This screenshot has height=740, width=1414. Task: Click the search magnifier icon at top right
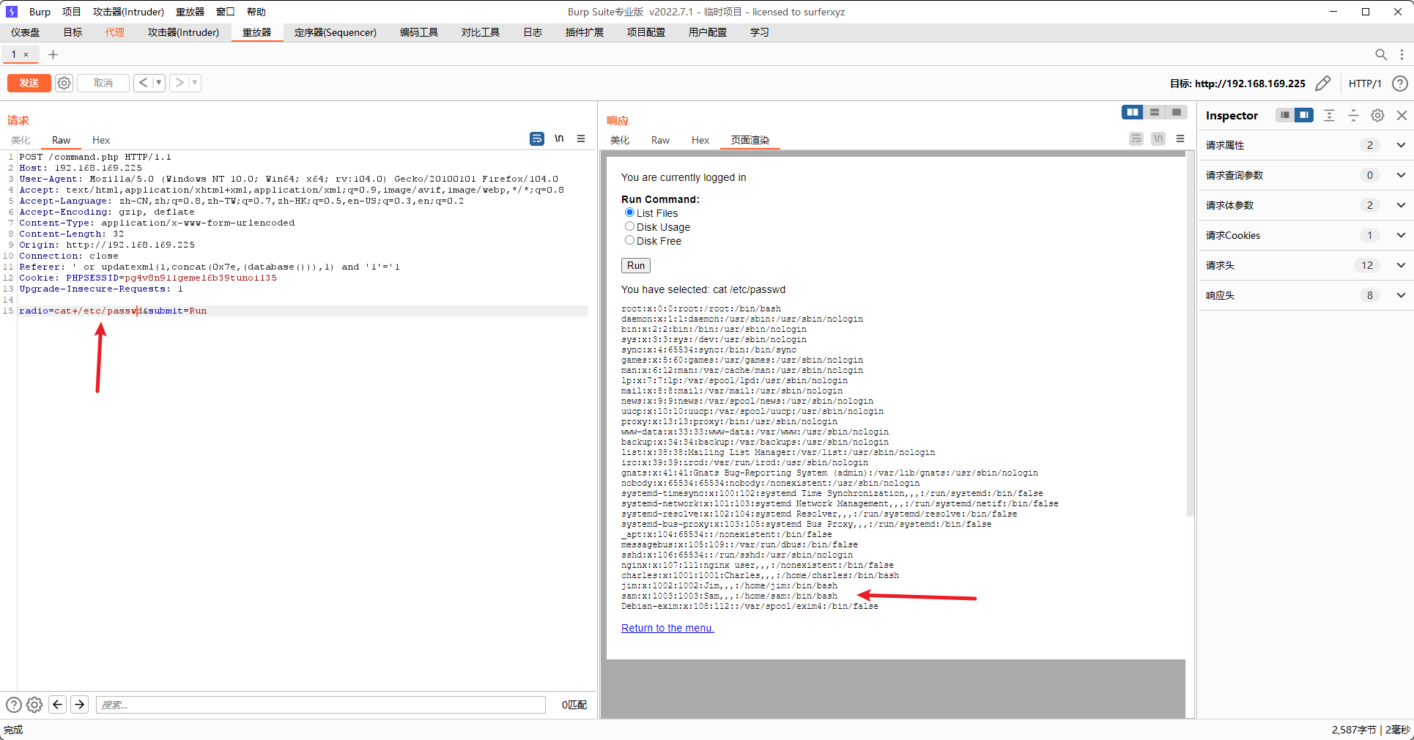1381,54
